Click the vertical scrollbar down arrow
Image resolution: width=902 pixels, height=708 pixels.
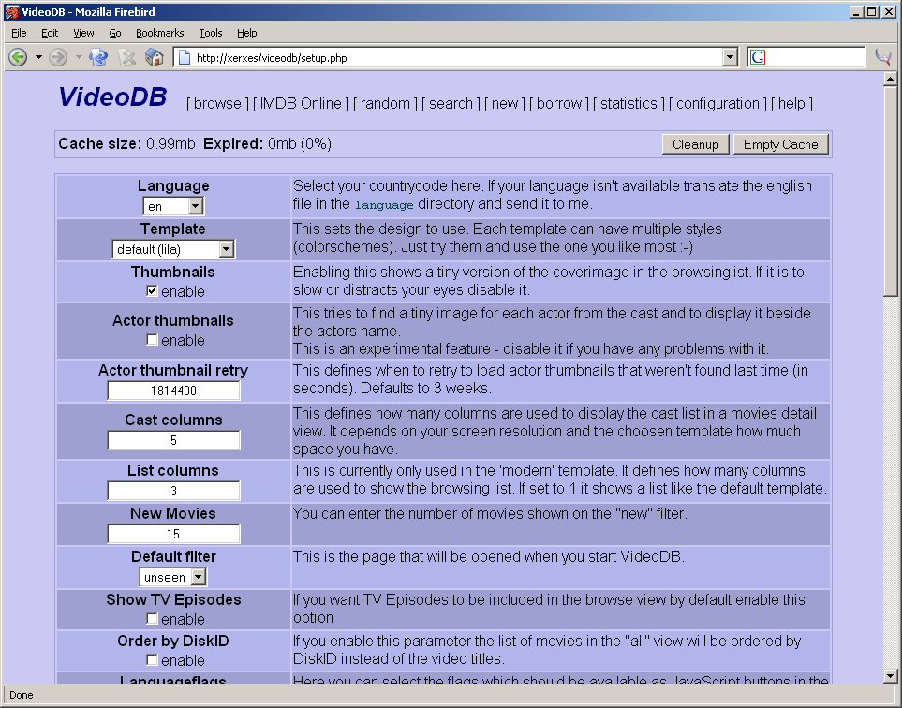pyautogui.click(x=890, y=676)
